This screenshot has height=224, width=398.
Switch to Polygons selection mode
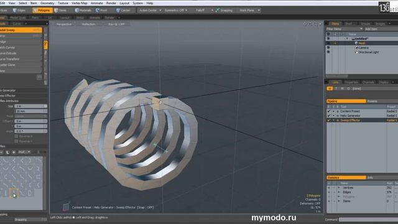pos(42,11)
